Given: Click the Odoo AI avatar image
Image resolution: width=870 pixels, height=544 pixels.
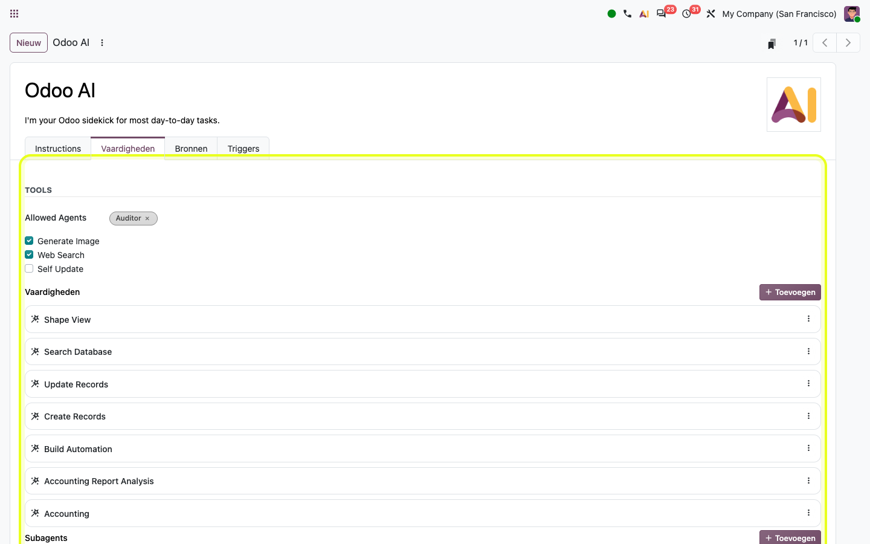Looking at the screenshot, I should [x=794, y=105].
